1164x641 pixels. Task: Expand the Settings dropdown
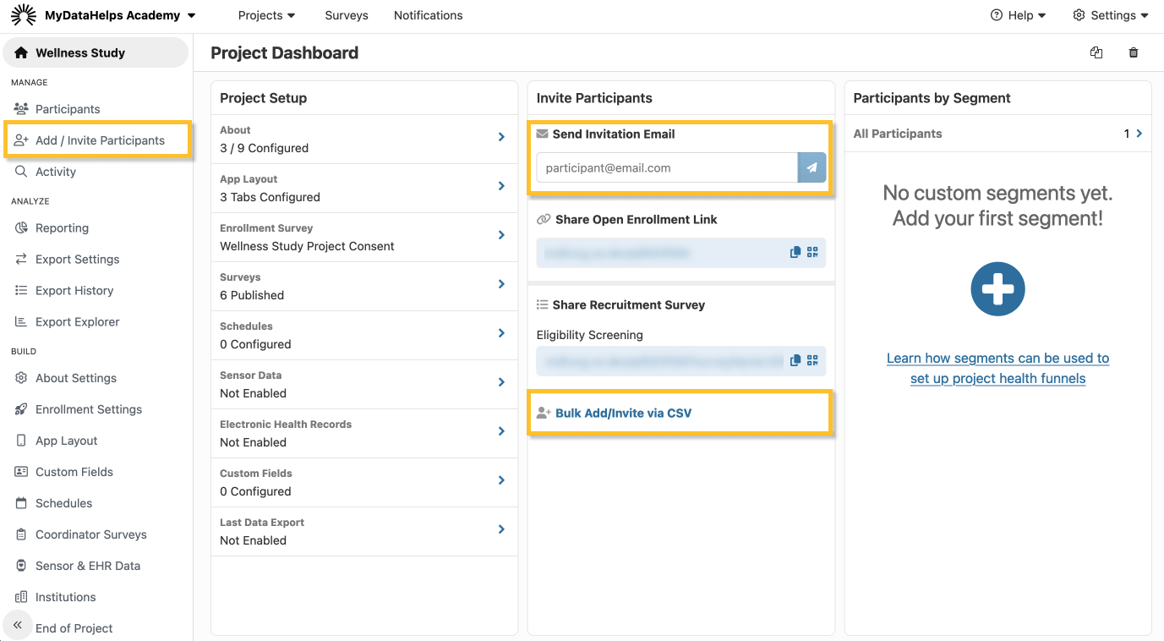click(x=1111, y=15)
